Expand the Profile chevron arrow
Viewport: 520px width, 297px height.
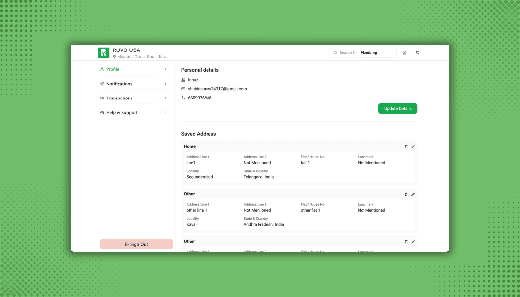click(165, 69)
